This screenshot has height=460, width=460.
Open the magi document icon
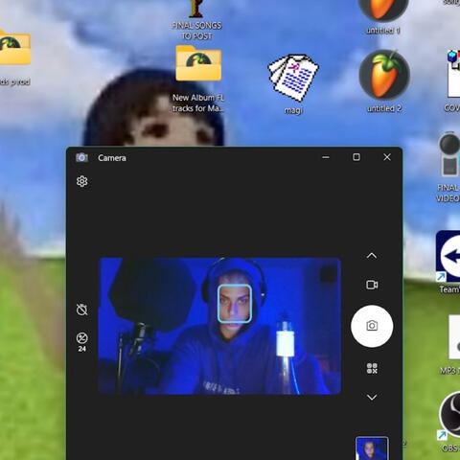pyautogui.click(x=293, y=83)
